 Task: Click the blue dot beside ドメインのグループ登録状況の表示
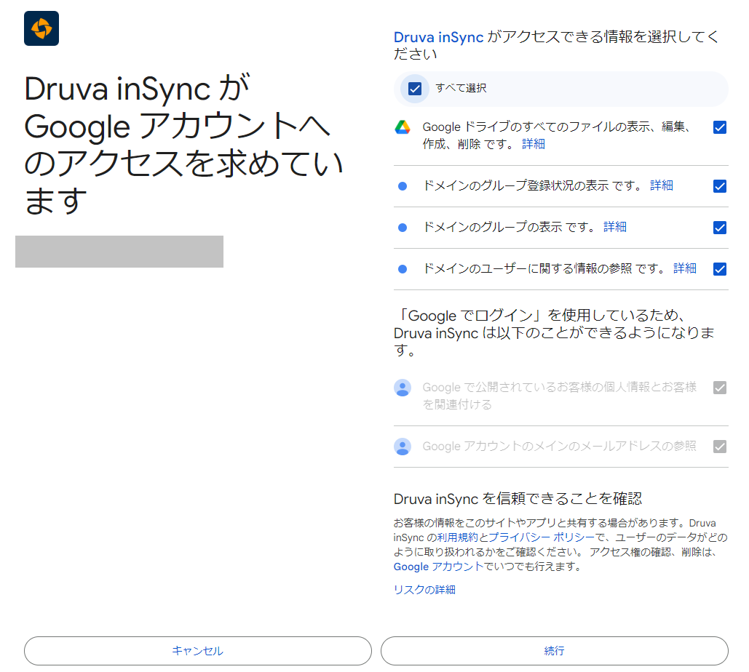coord(403,186)
